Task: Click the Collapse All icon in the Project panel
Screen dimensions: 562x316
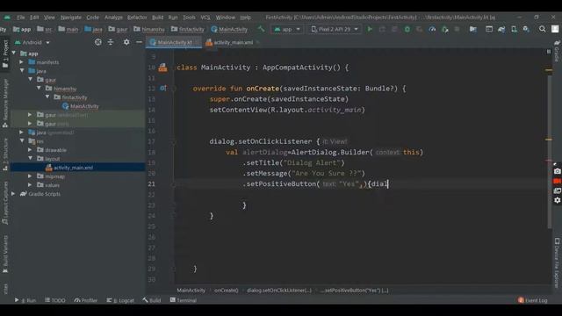Action: (111, 42)
